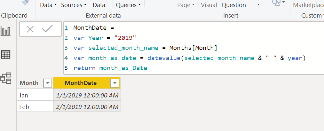Open the Model relationships view icon
The height and width of the screenshot is (131, 324).
click(5, 78)
